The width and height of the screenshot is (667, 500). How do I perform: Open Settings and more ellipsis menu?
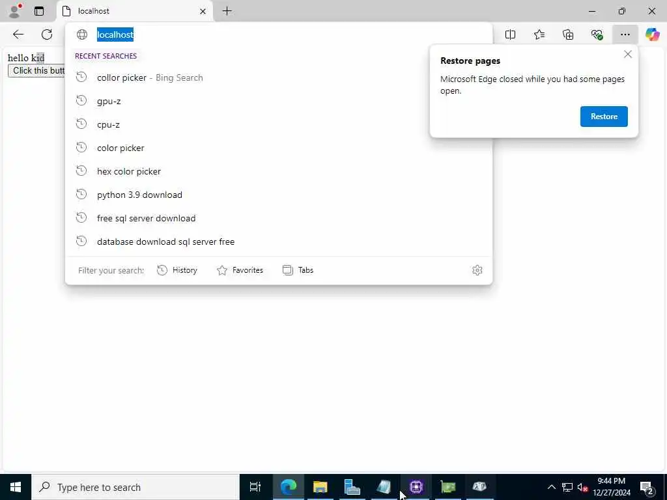point(625,35)
